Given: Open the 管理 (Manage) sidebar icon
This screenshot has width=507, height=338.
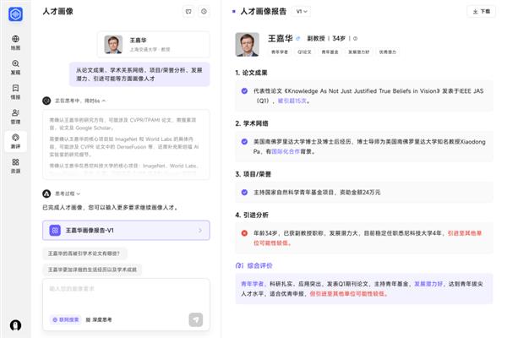Looking at the screenshot, I should pyautogui.click(x=15, y=116).
